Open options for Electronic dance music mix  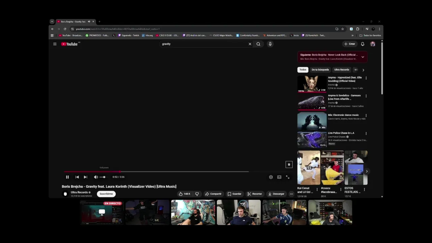pos(366,115)
